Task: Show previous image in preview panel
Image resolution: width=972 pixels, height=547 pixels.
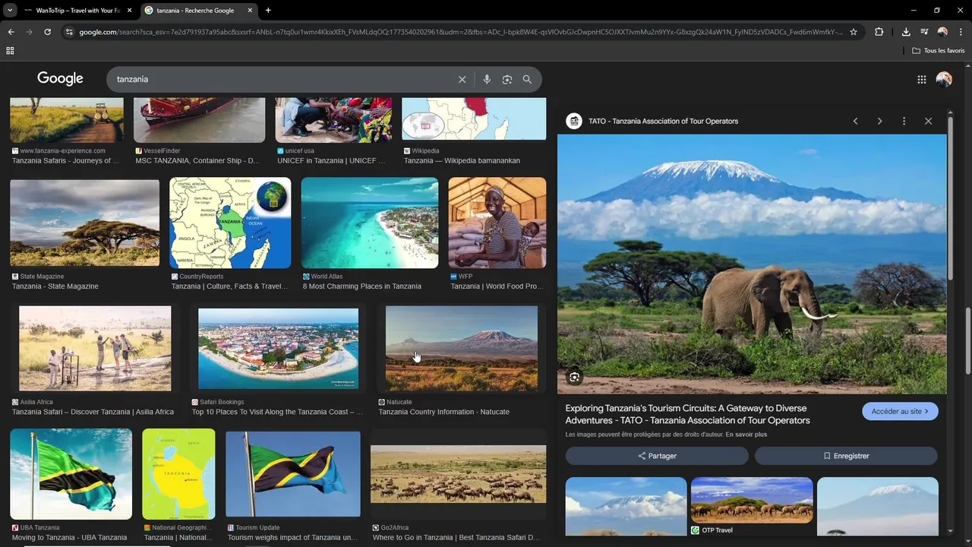Action: point(855,122)
